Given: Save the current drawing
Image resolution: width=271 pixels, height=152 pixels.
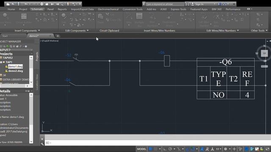Looking at the screenshot, I should (18, 4).
